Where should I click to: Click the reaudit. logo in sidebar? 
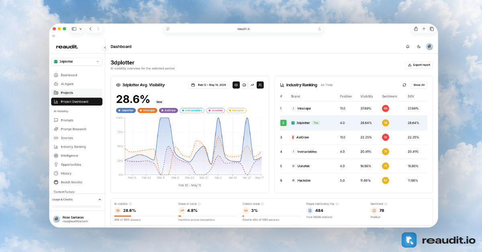(x=67, y=47)
